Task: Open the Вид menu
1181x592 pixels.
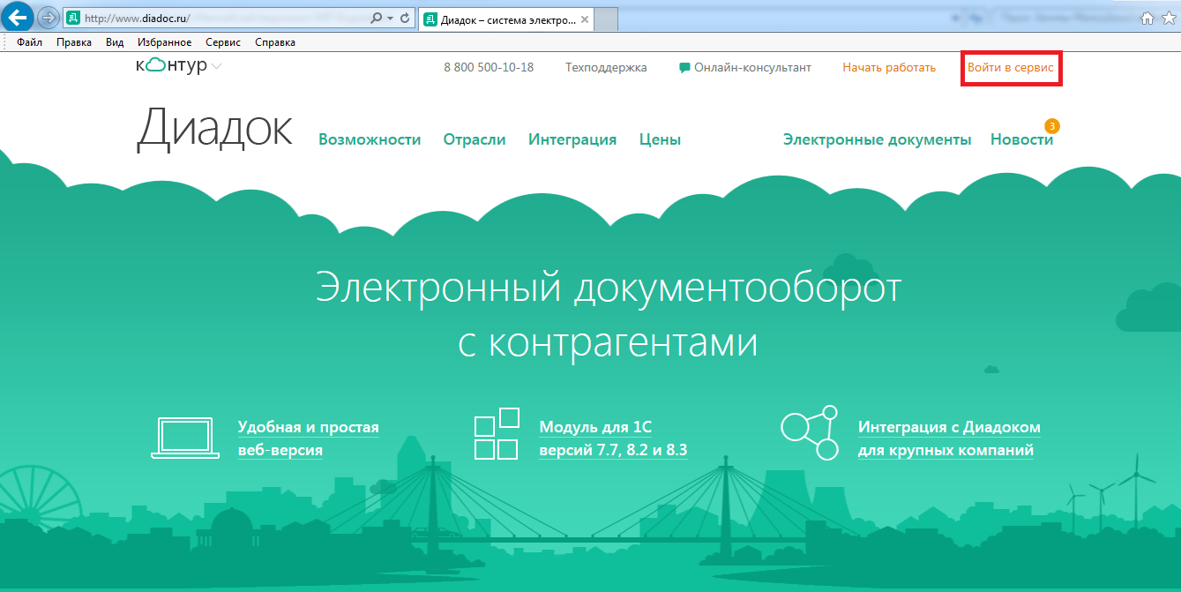Action: pyautogui.click(x=115, y=41)
